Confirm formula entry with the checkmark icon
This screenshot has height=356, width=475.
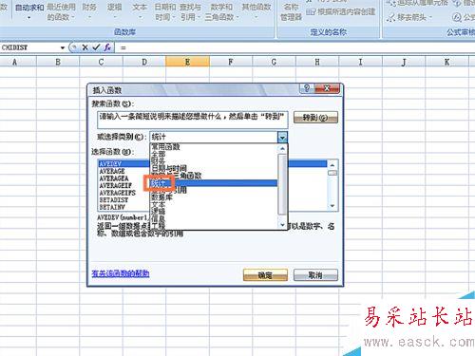96,47
